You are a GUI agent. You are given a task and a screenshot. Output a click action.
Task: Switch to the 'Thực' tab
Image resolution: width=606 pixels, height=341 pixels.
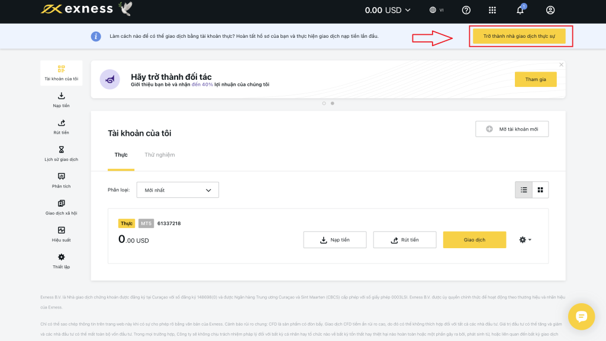[121, 155]
